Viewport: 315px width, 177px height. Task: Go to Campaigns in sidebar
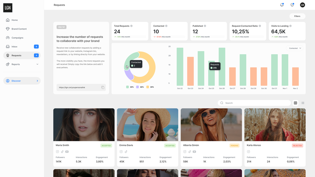click(x=17, y=38)
